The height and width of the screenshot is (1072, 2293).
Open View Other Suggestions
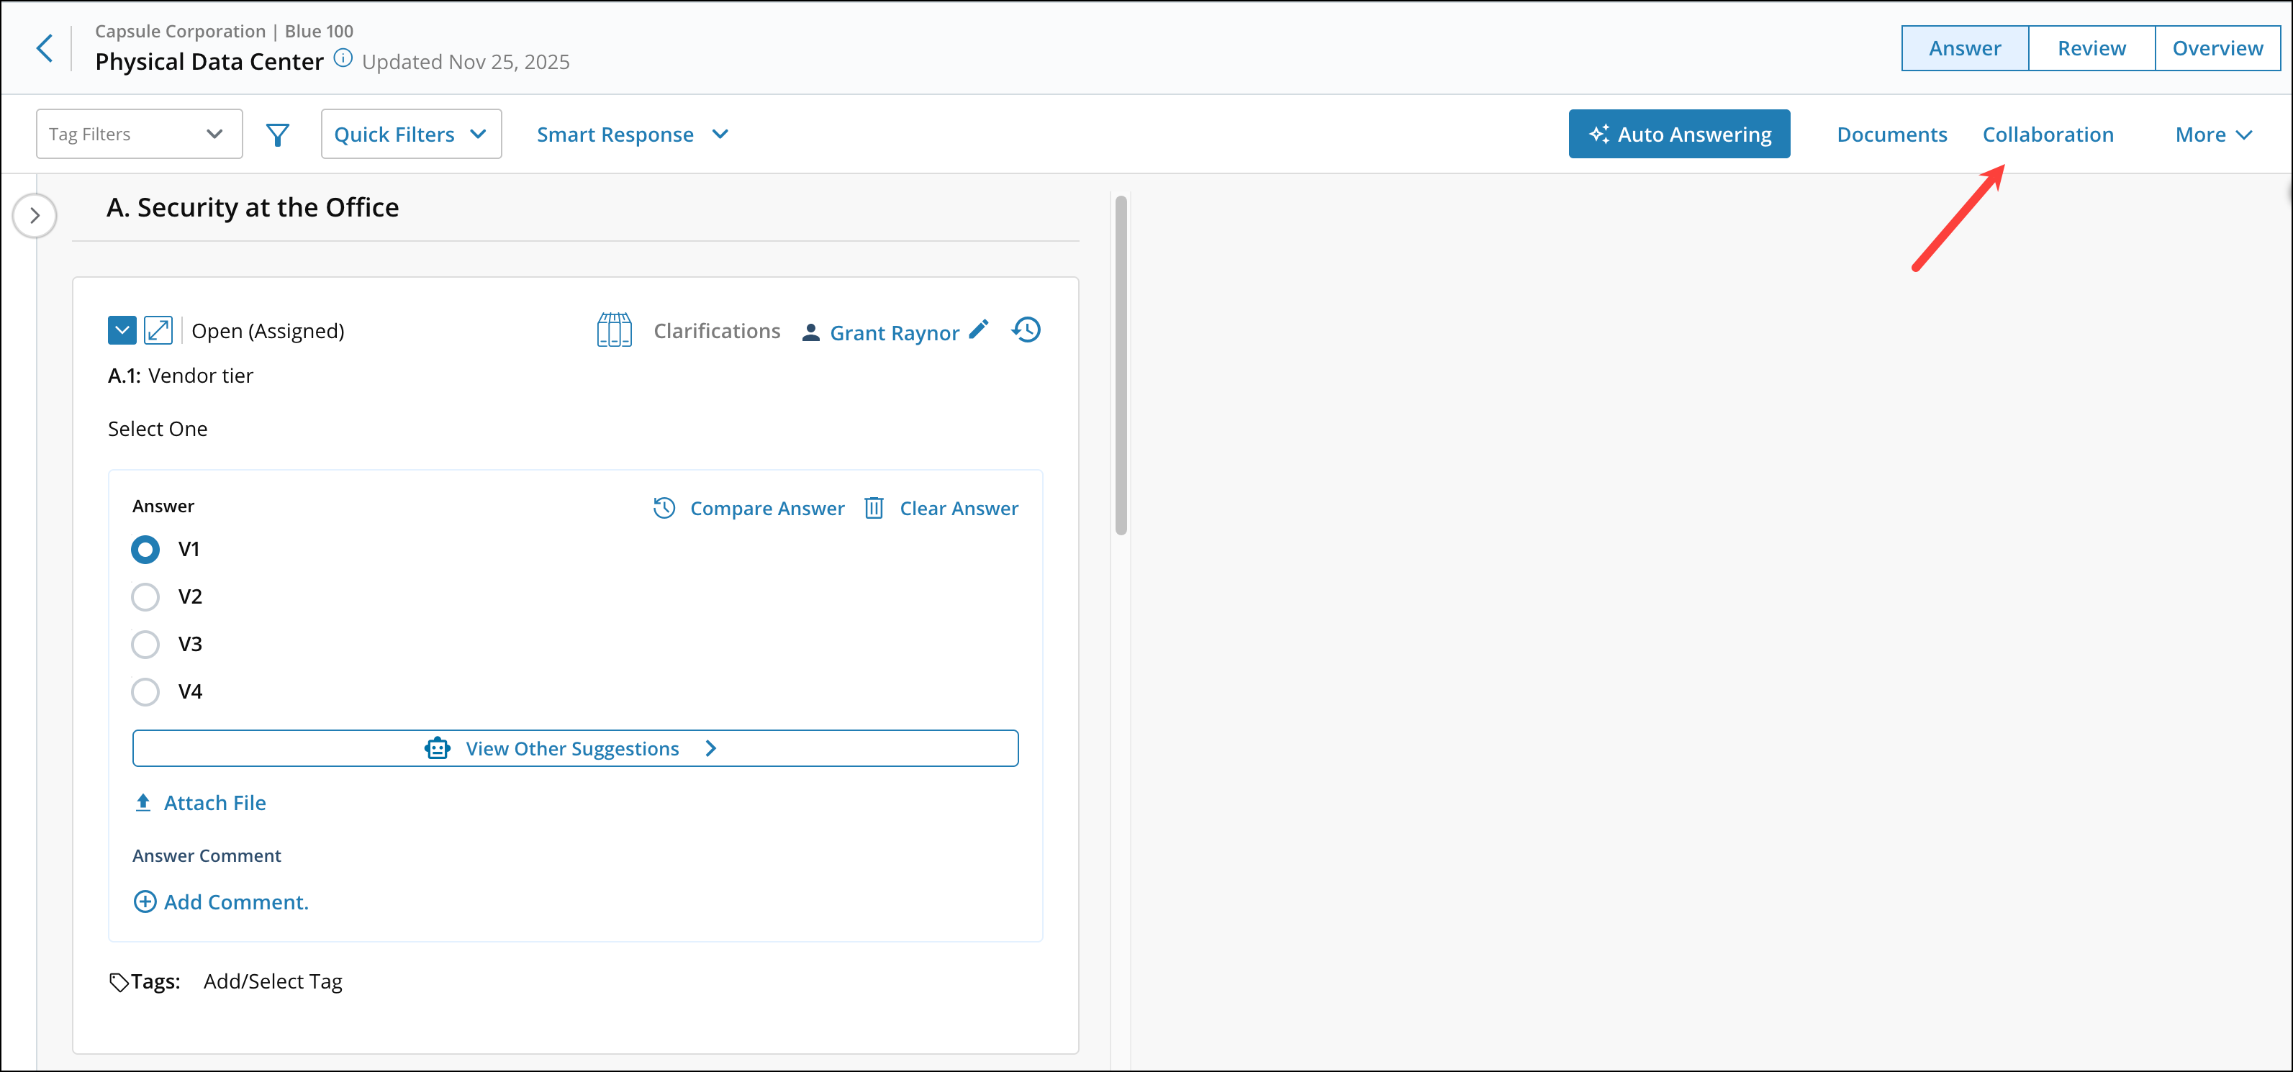coord(574,748)
